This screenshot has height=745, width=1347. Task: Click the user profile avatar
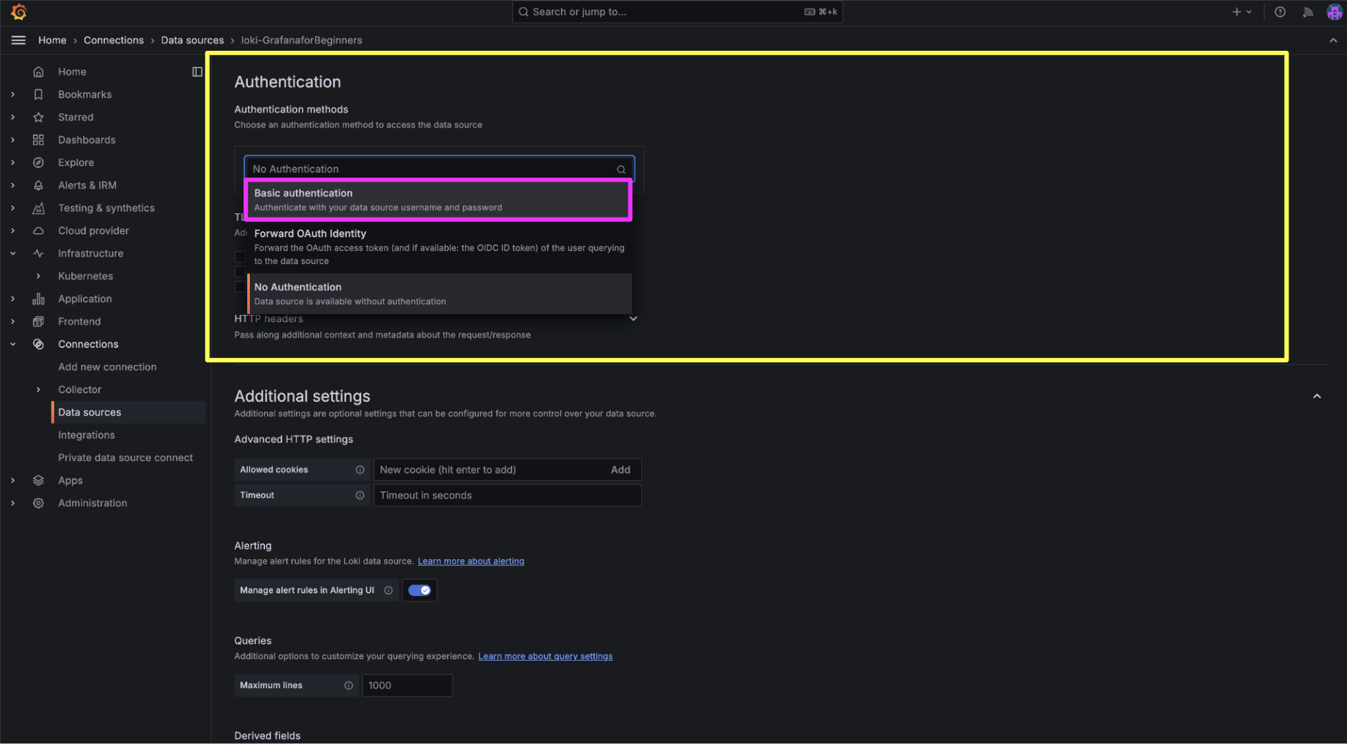(x=1333, y=12)
